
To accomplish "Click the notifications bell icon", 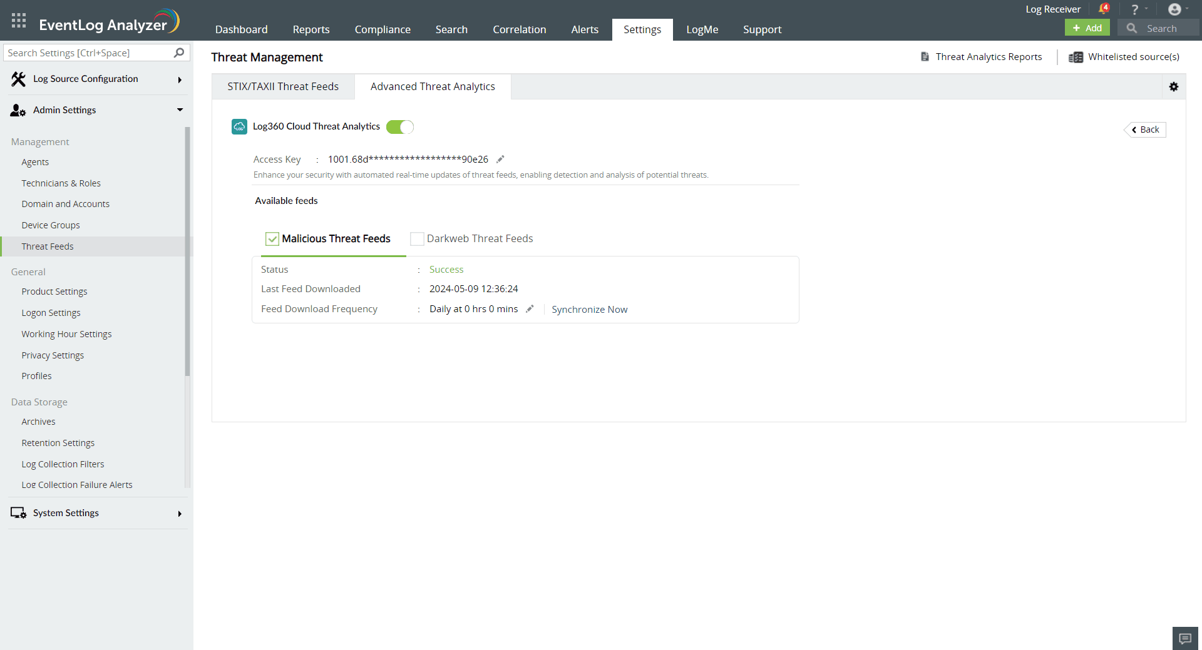I will pyautogui.click(x=1104, y=8).
